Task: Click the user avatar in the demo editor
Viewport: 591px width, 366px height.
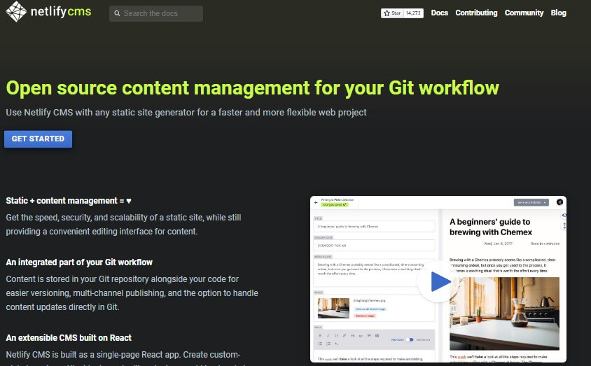Action: coord(559,202)
